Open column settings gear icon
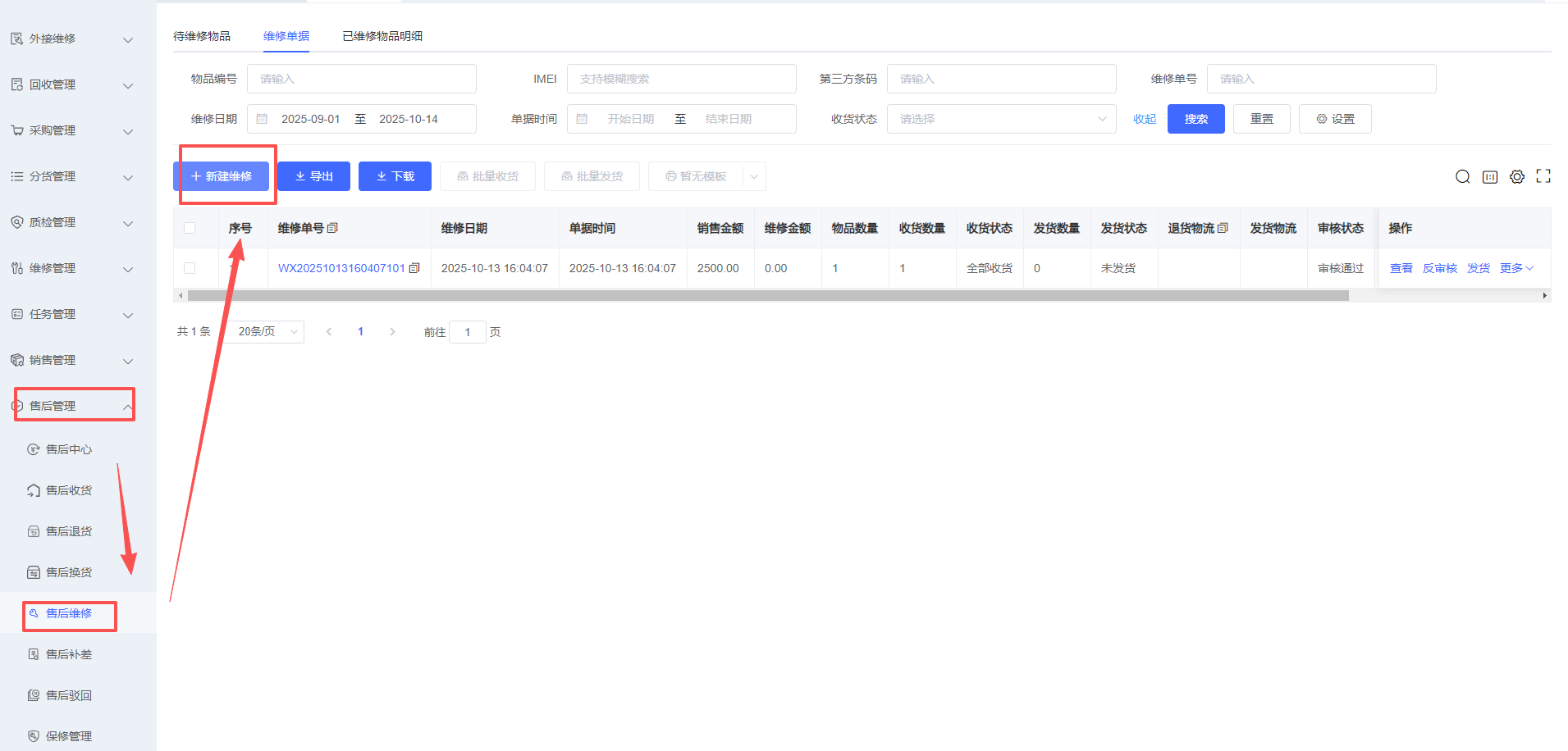This screenshot has width=1568, height=751. pos(1517,177)
